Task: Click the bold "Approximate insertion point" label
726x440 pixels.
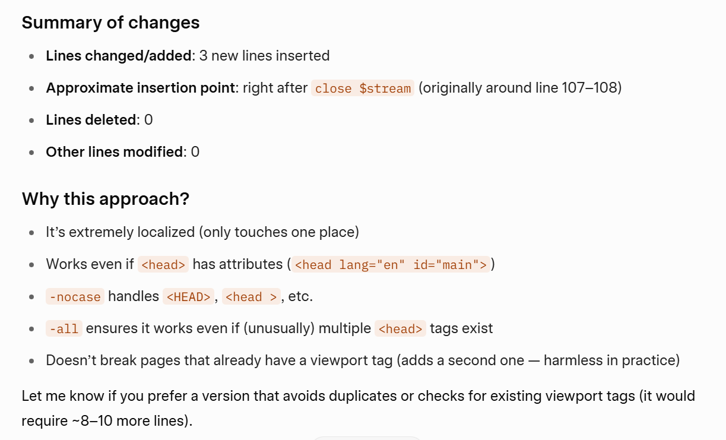Action: 141,88
